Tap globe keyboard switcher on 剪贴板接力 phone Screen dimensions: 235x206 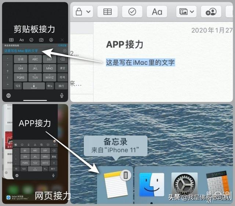pos(8,96)
